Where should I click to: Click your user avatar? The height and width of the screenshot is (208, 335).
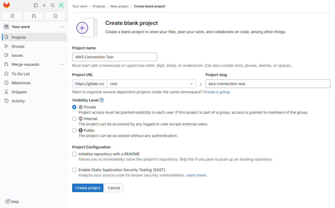(x=61, y=5)
